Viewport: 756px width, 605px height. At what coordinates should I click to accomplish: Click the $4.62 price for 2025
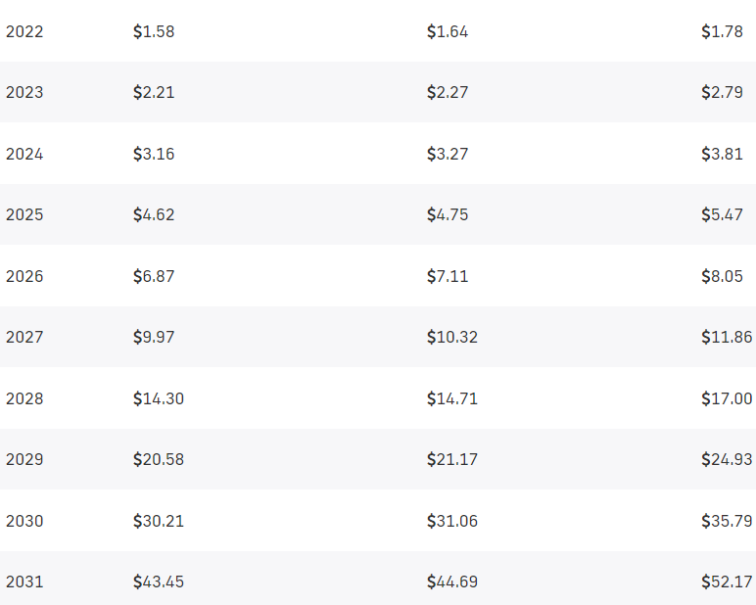pyautogui.click(x=154, y=214)
